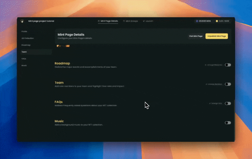Click the small orange thumbnail strip below header
This screenshot has width=252, height=159.
click(x=63, y=46)
